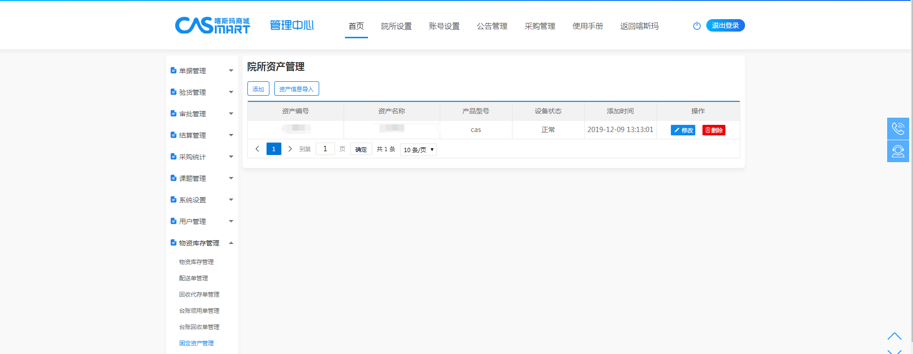This screenshot has height=354, width=913.
Task: Go to previous page arrow in pagination
Action: tap(257, 149)
